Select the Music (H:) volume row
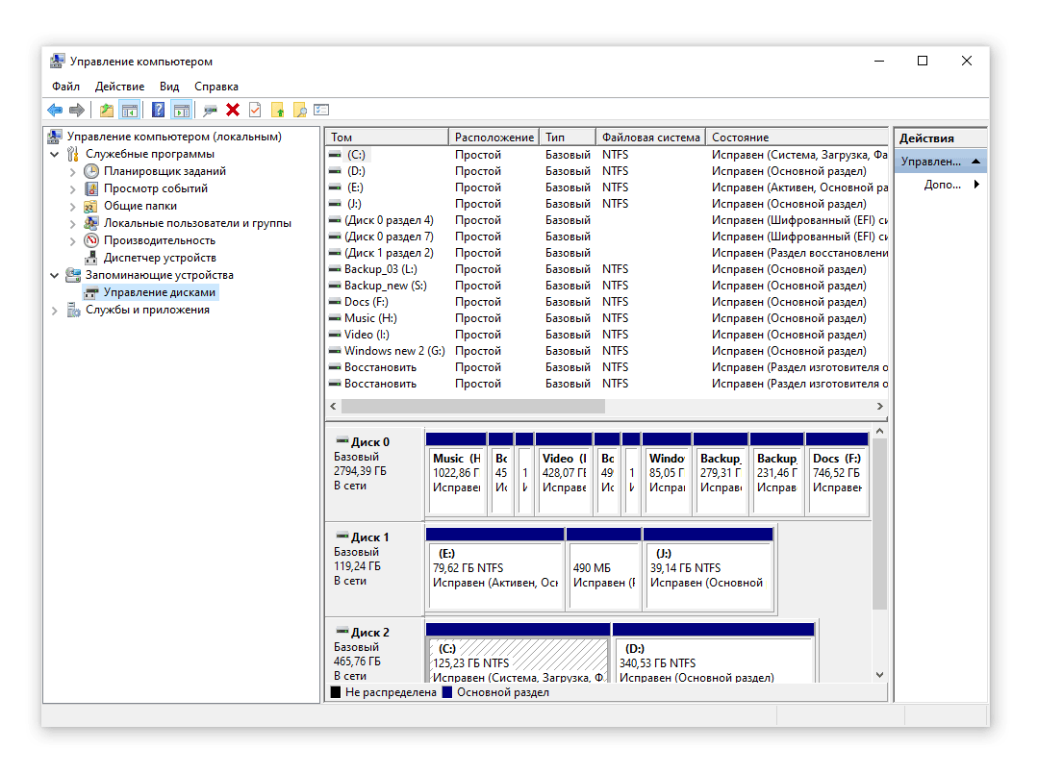Screen dimensions: 1038x774 point(607,318)
